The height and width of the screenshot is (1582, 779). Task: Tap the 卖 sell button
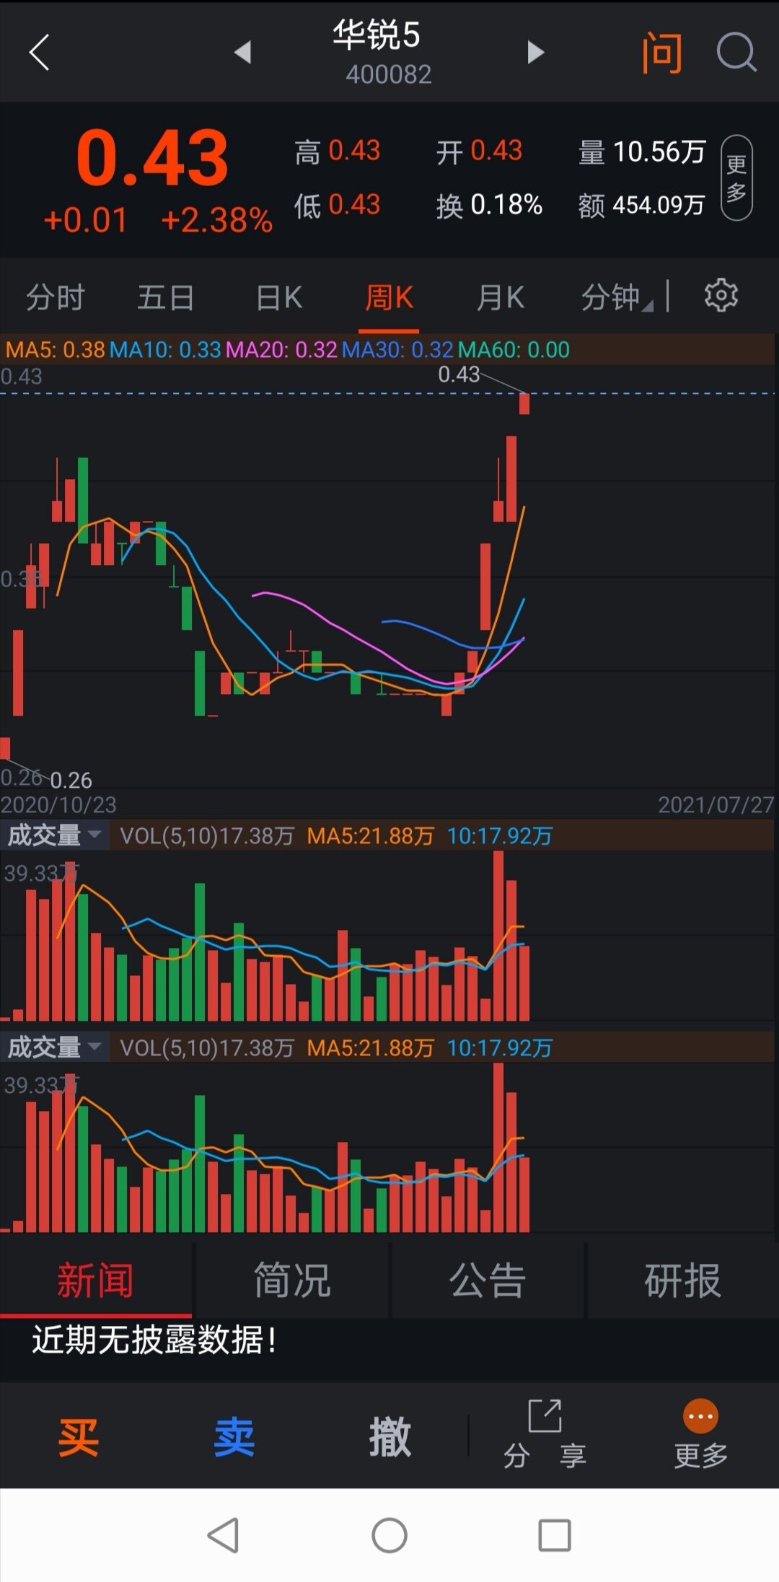click(234, 1437)
